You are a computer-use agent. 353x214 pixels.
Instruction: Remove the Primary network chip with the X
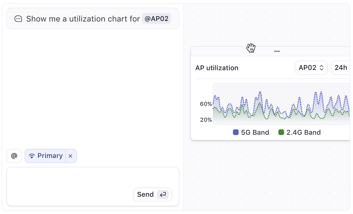point(71,156)
